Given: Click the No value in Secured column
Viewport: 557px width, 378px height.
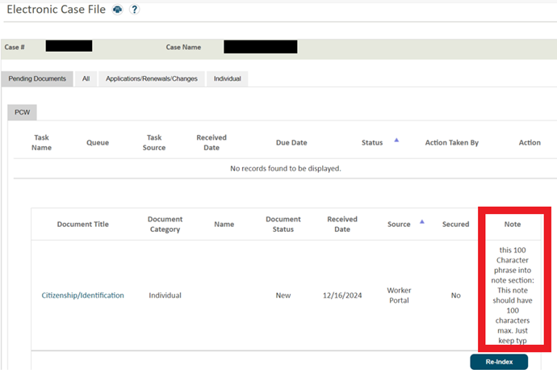Looking at the screenshot, I should point(456,296).
